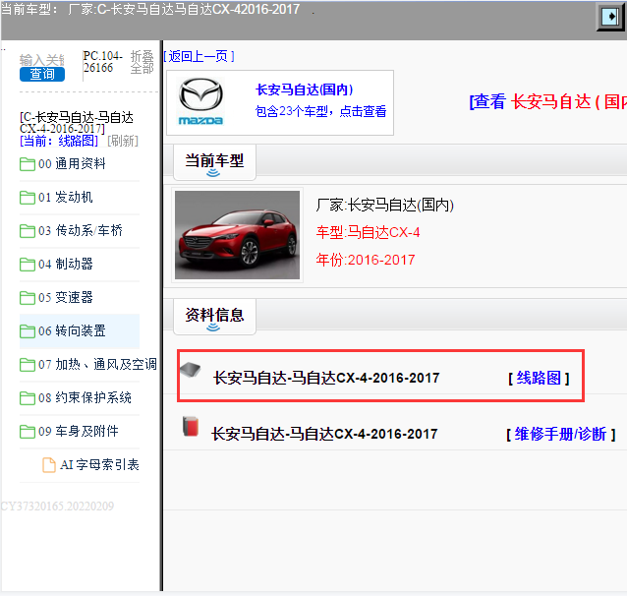
Task: Click the [C-长安马自达-马自达CX-4-2016-2017] sidebar heading
Action: [77, 123]
